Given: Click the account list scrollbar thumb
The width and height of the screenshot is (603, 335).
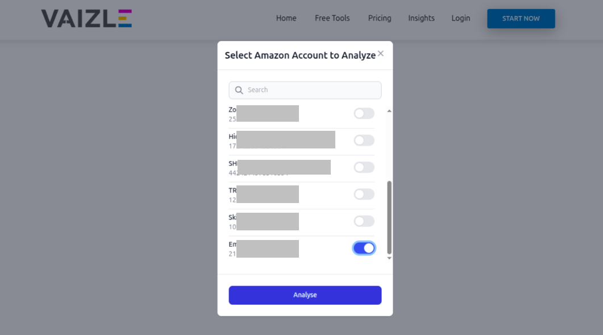Looking at the screenshot, I should coord(389,218).
